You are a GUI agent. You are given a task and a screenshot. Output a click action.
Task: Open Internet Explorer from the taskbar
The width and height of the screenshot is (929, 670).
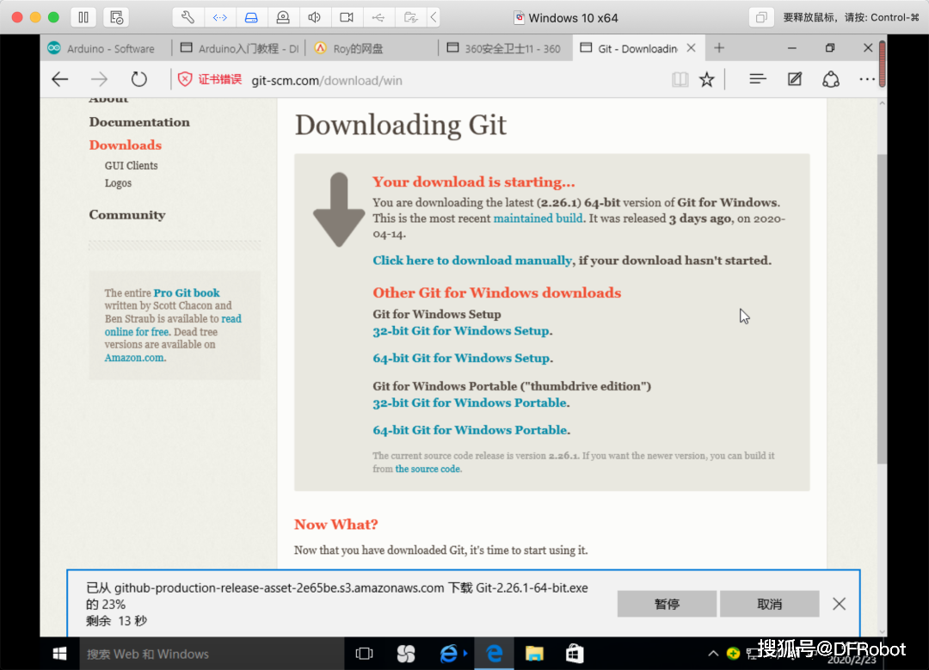point(450,654)
